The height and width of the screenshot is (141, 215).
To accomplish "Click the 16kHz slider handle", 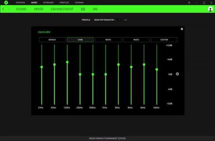I will 157,70.
